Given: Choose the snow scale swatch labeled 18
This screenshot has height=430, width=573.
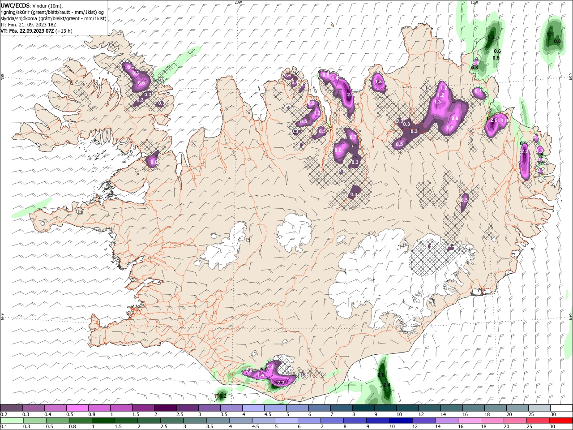Looking at the screenshot, I should tap(495, 408).
